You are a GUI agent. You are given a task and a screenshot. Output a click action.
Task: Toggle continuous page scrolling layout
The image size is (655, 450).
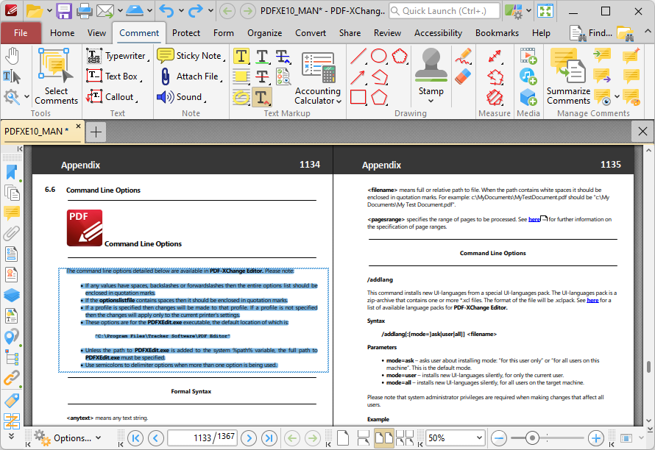click(364, 437)
